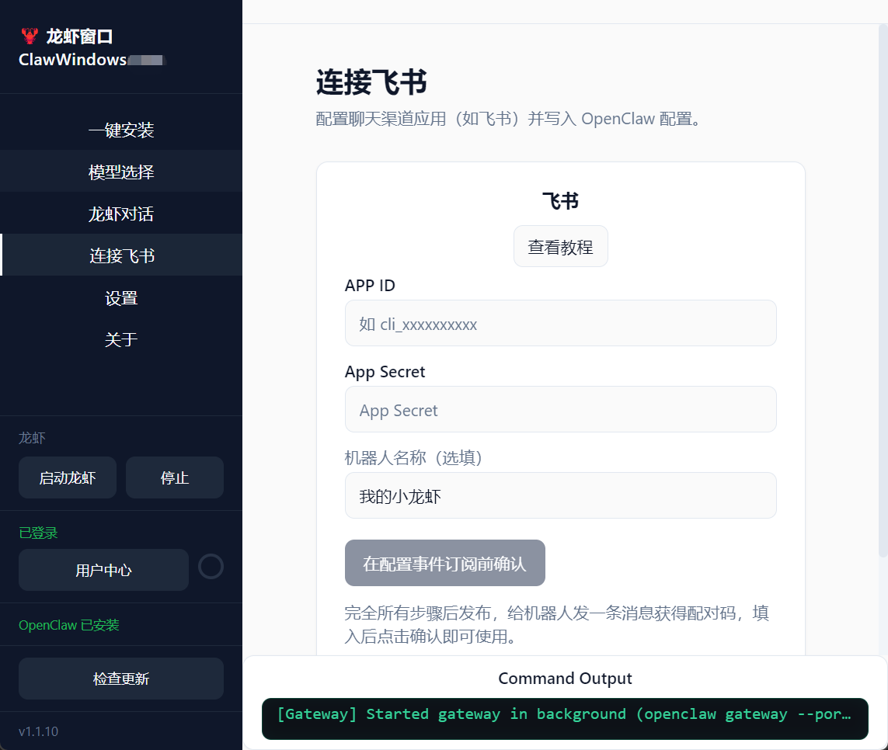This screenshot has height=750, width=888.
Task: Open the 查看教程 tutorial button
Action: pyautogui.click(x=561, y=246)
